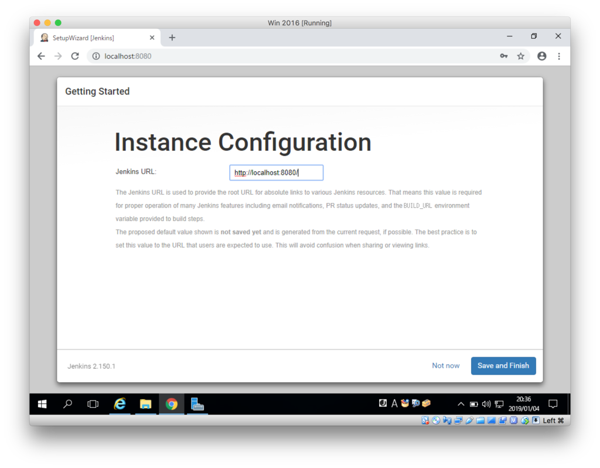600x468 pixels.
Task: Click VirtualBox shared folders status icon
Action: pos(480,420)
